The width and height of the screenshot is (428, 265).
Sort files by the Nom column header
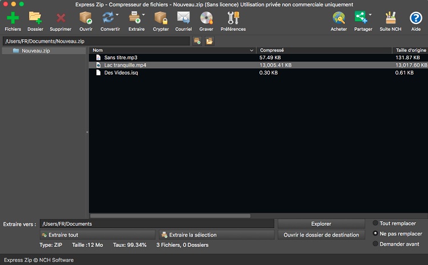[171, 50]
